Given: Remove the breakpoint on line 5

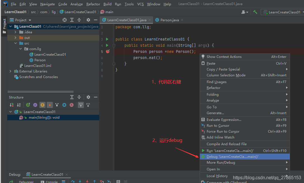Looking at the screenshot, I should click(108, 51).
